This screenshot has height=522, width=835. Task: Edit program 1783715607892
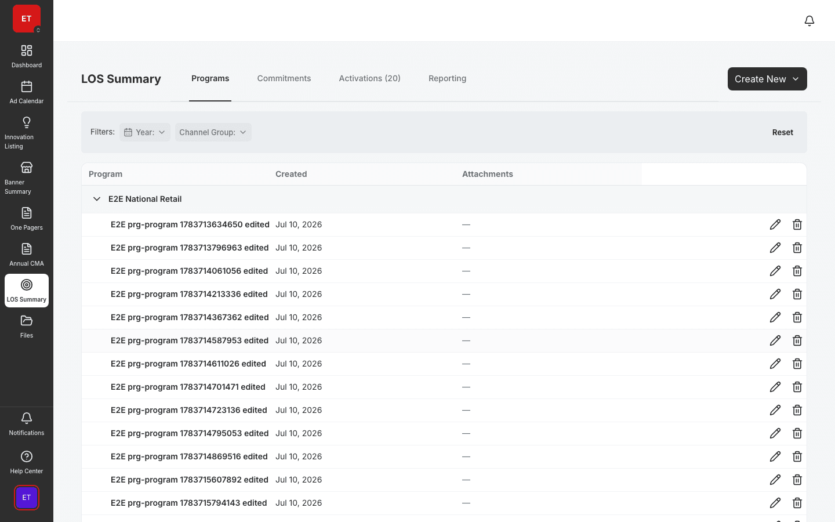pyautogui.click(x=775, y=480)
